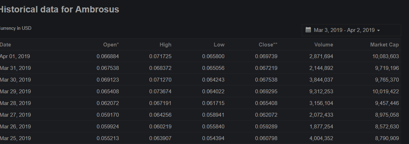Click low value 0.065800 for Apr 01
The height and width of the screenshot is (144, 409).
click(213, 56)
